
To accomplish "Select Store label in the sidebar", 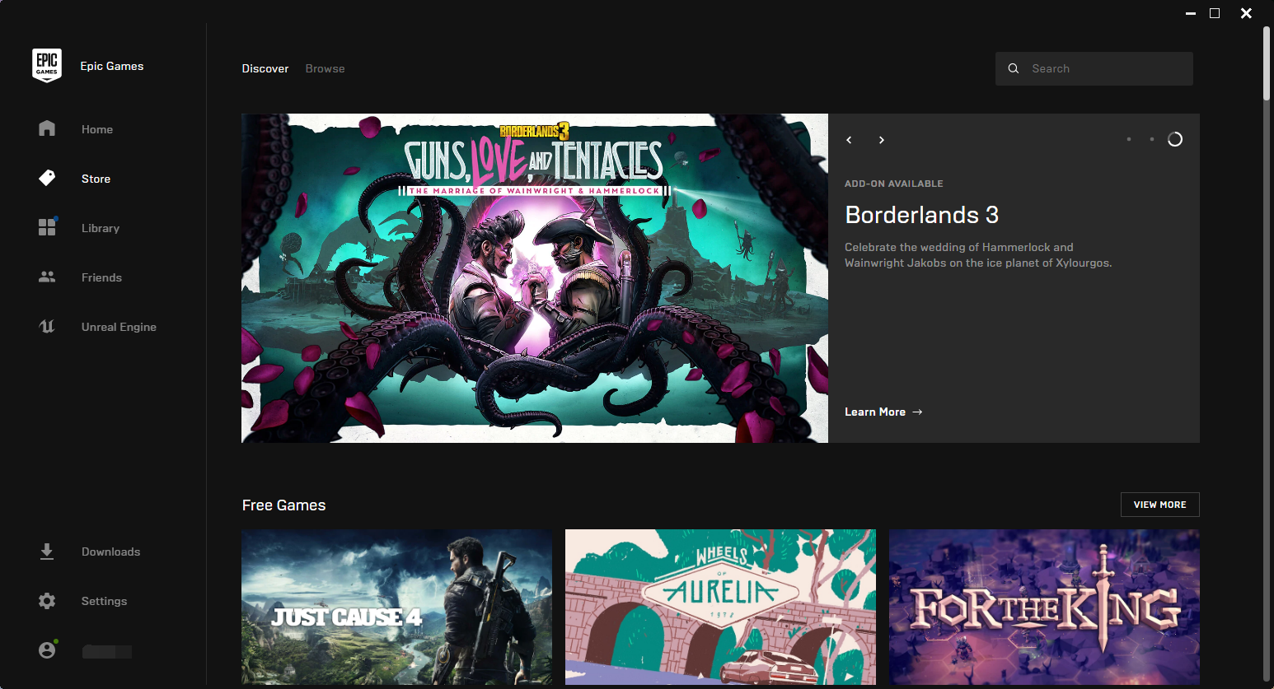I will coord(96,179).
